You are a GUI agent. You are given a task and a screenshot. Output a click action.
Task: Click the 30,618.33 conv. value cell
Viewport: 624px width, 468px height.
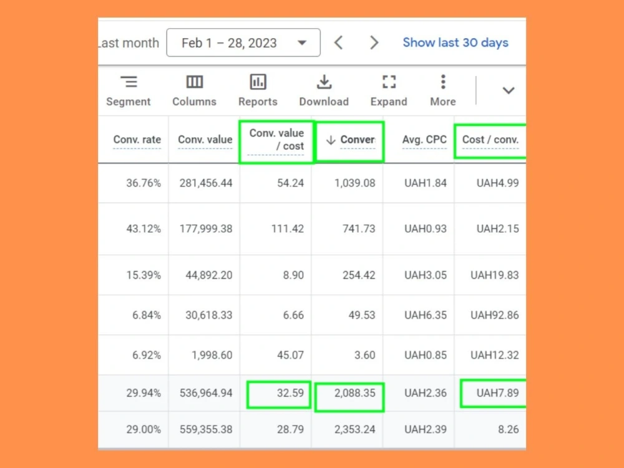(x=209, y=315)
